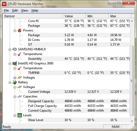Collapse the SAMSUNG HM641JI node
The image size is (137, 131).
(10, 50)
